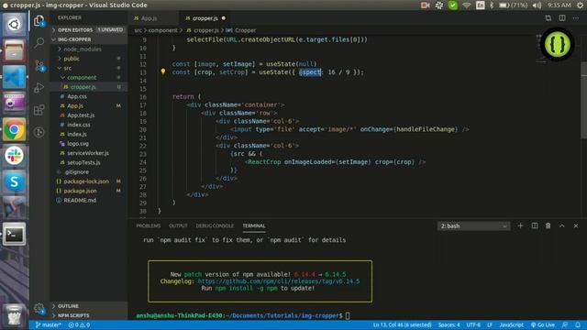
Task: Select the Terminal panel tab
Action: pyautogui.click(x=254, y=225)
